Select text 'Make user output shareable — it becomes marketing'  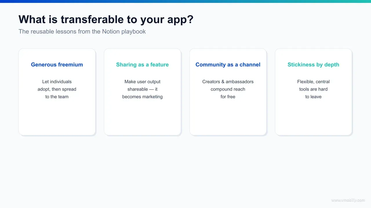[142, 89]
